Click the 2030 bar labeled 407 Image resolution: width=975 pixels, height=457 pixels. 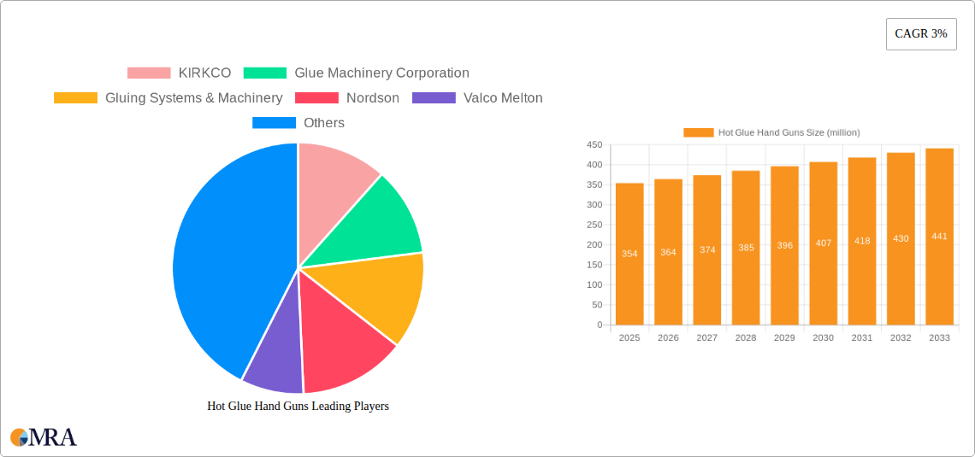[x=824, y=243]
